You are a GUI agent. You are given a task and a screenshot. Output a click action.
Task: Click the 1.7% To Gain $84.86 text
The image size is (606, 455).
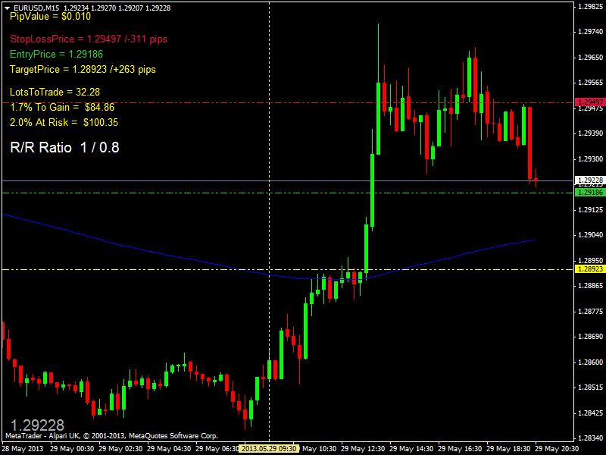(62, 107)
